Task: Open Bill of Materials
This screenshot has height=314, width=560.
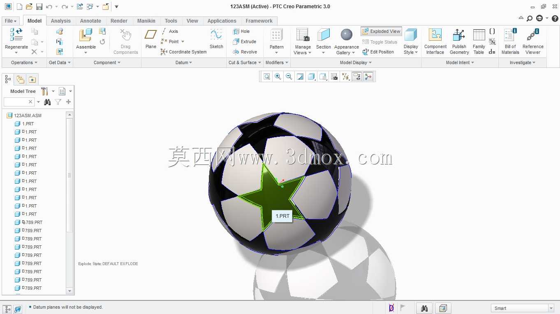Action: (510, 41)
